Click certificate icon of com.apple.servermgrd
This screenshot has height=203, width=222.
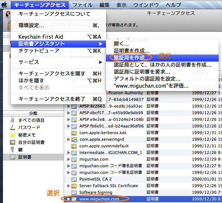click(x=74, y=140)
